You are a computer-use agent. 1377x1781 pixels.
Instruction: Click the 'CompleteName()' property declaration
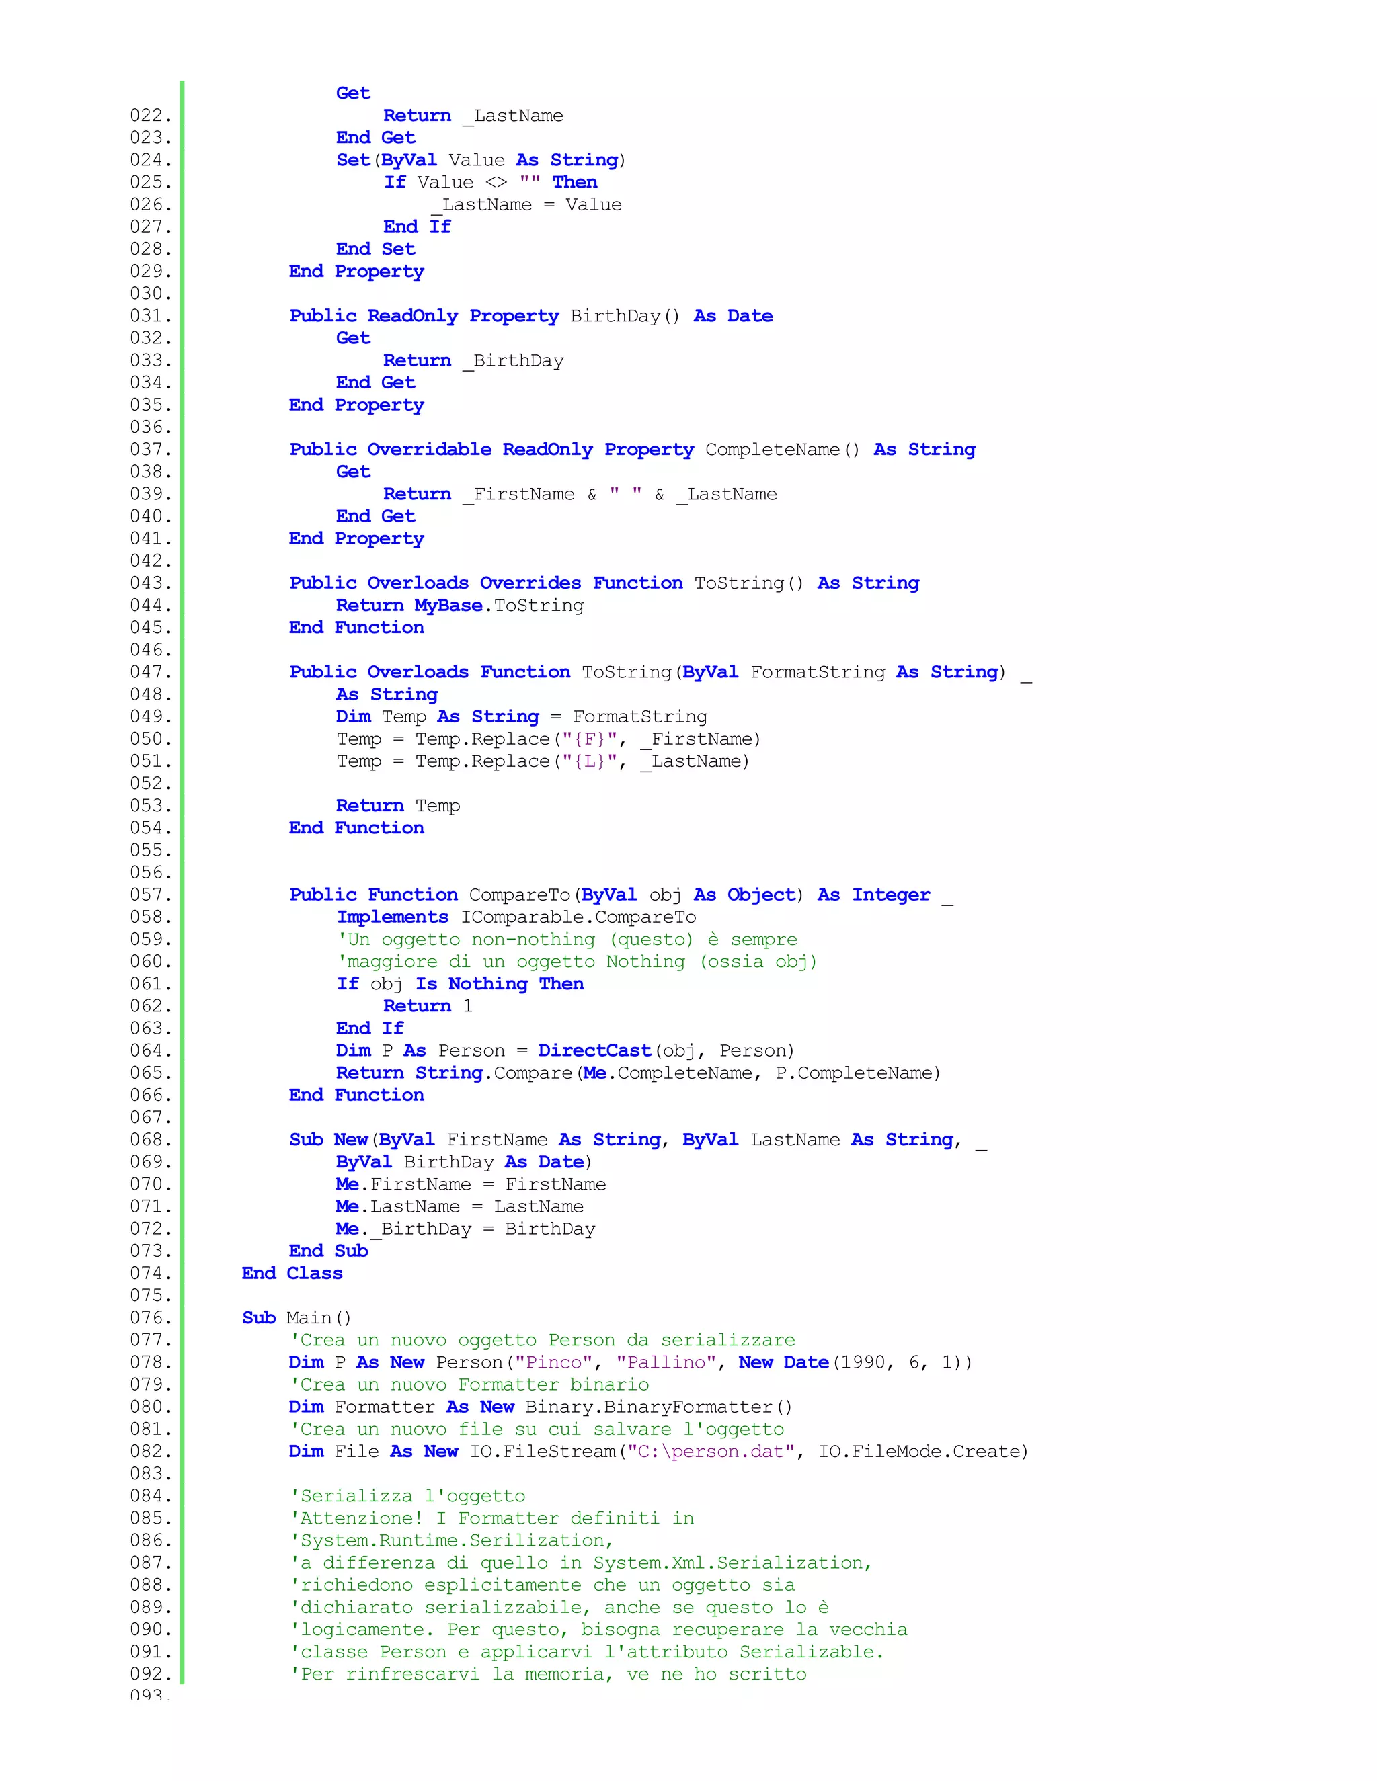(x=632, y=450)
